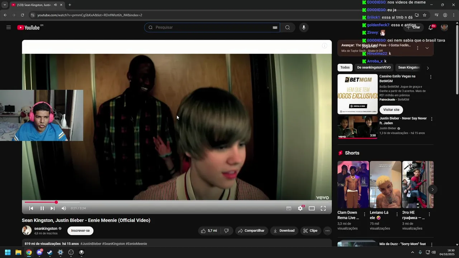459x258 pixels.
Task: Expand the playlist panel chevron
Action: (427, 48)
